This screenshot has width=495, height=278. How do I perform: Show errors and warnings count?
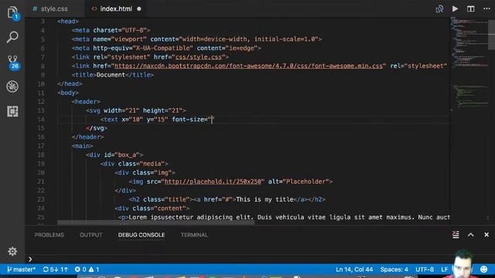pyautogui.click(x=87, y=270)
